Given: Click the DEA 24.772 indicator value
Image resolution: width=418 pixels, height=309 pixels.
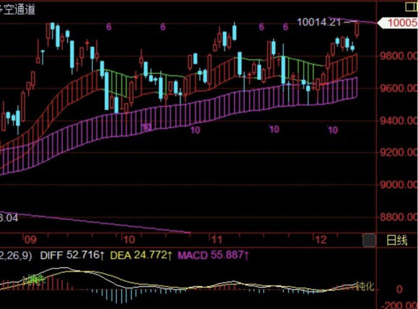Looking at the screenshot, I should tap(141, 255).
